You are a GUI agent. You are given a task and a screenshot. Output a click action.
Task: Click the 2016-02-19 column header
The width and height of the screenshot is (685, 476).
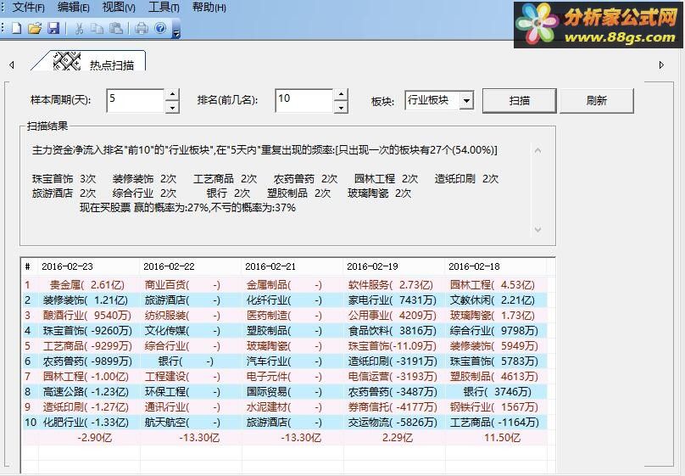tap(394, 266)
